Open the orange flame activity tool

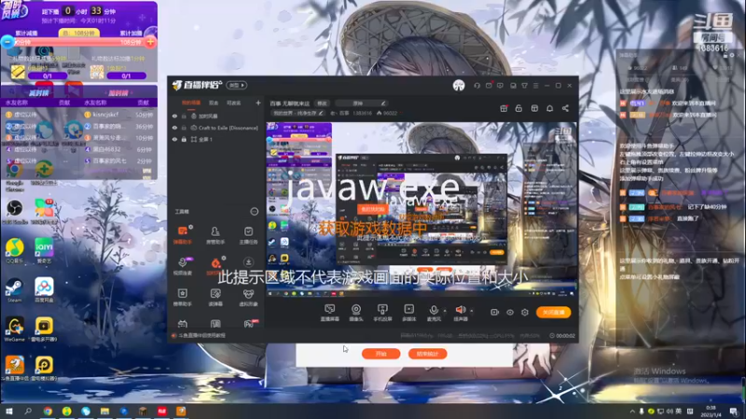pyautogui.click(x=215, y=266)
